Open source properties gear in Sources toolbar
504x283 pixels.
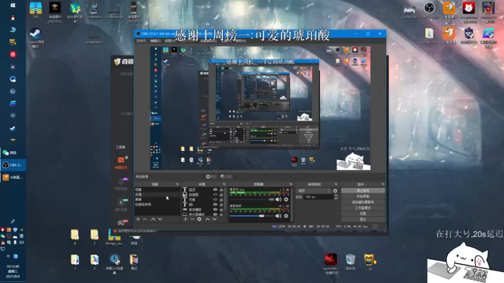pos(199,219)
